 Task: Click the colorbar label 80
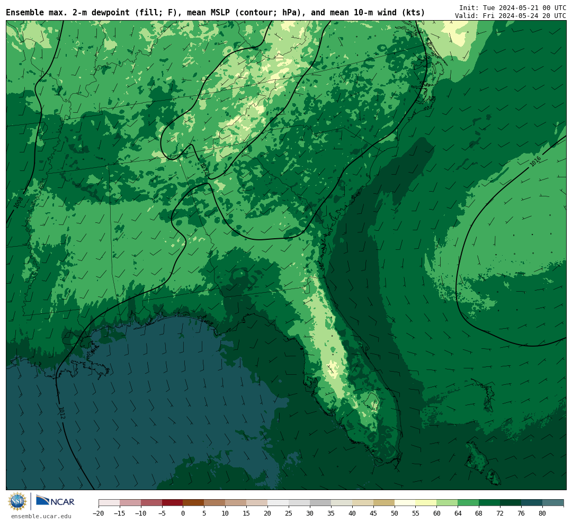coord(542,513)
